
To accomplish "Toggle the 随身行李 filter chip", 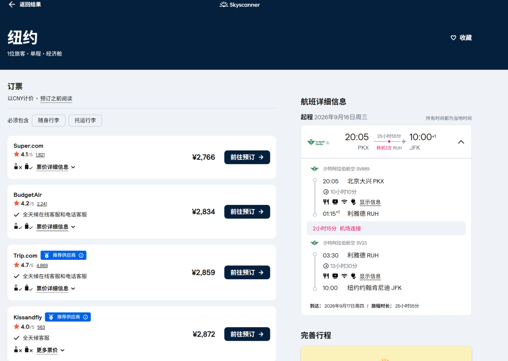I will coord(48,120).
